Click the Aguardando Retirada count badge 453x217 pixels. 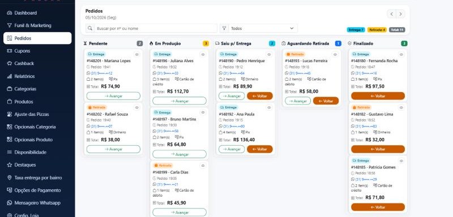tap(338, 44)
